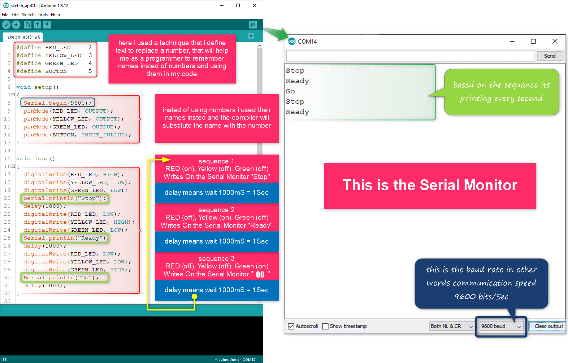Open the Tools menu

[43, 15]
